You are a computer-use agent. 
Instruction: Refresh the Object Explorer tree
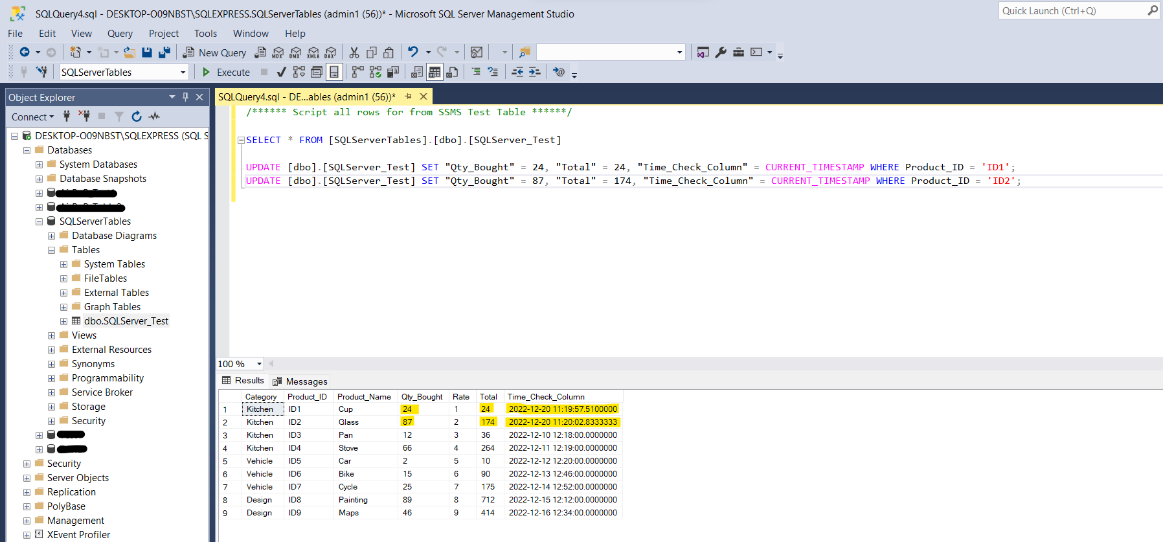click(137, 117)
